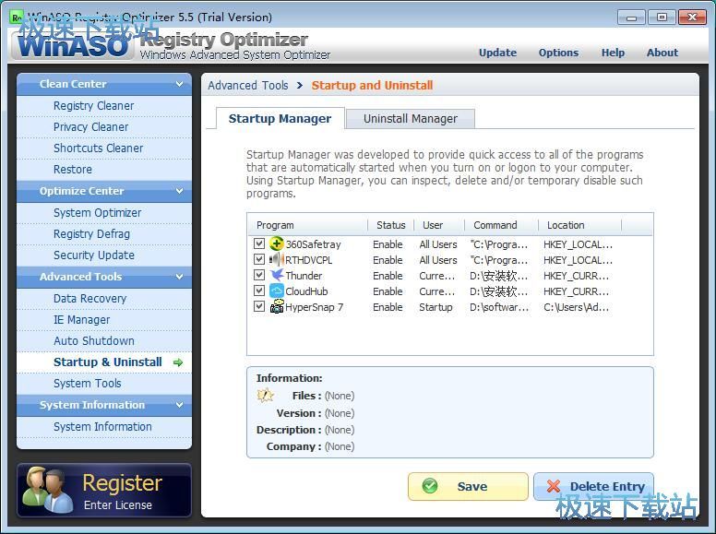Click the breadcrumb arrow after Advanced Tools
The image size is (716, 534).
300,86
